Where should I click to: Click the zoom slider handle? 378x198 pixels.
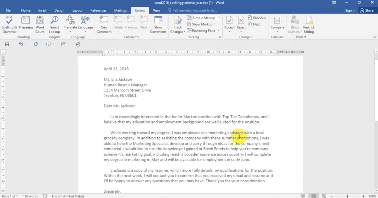(x=347, y=196)
